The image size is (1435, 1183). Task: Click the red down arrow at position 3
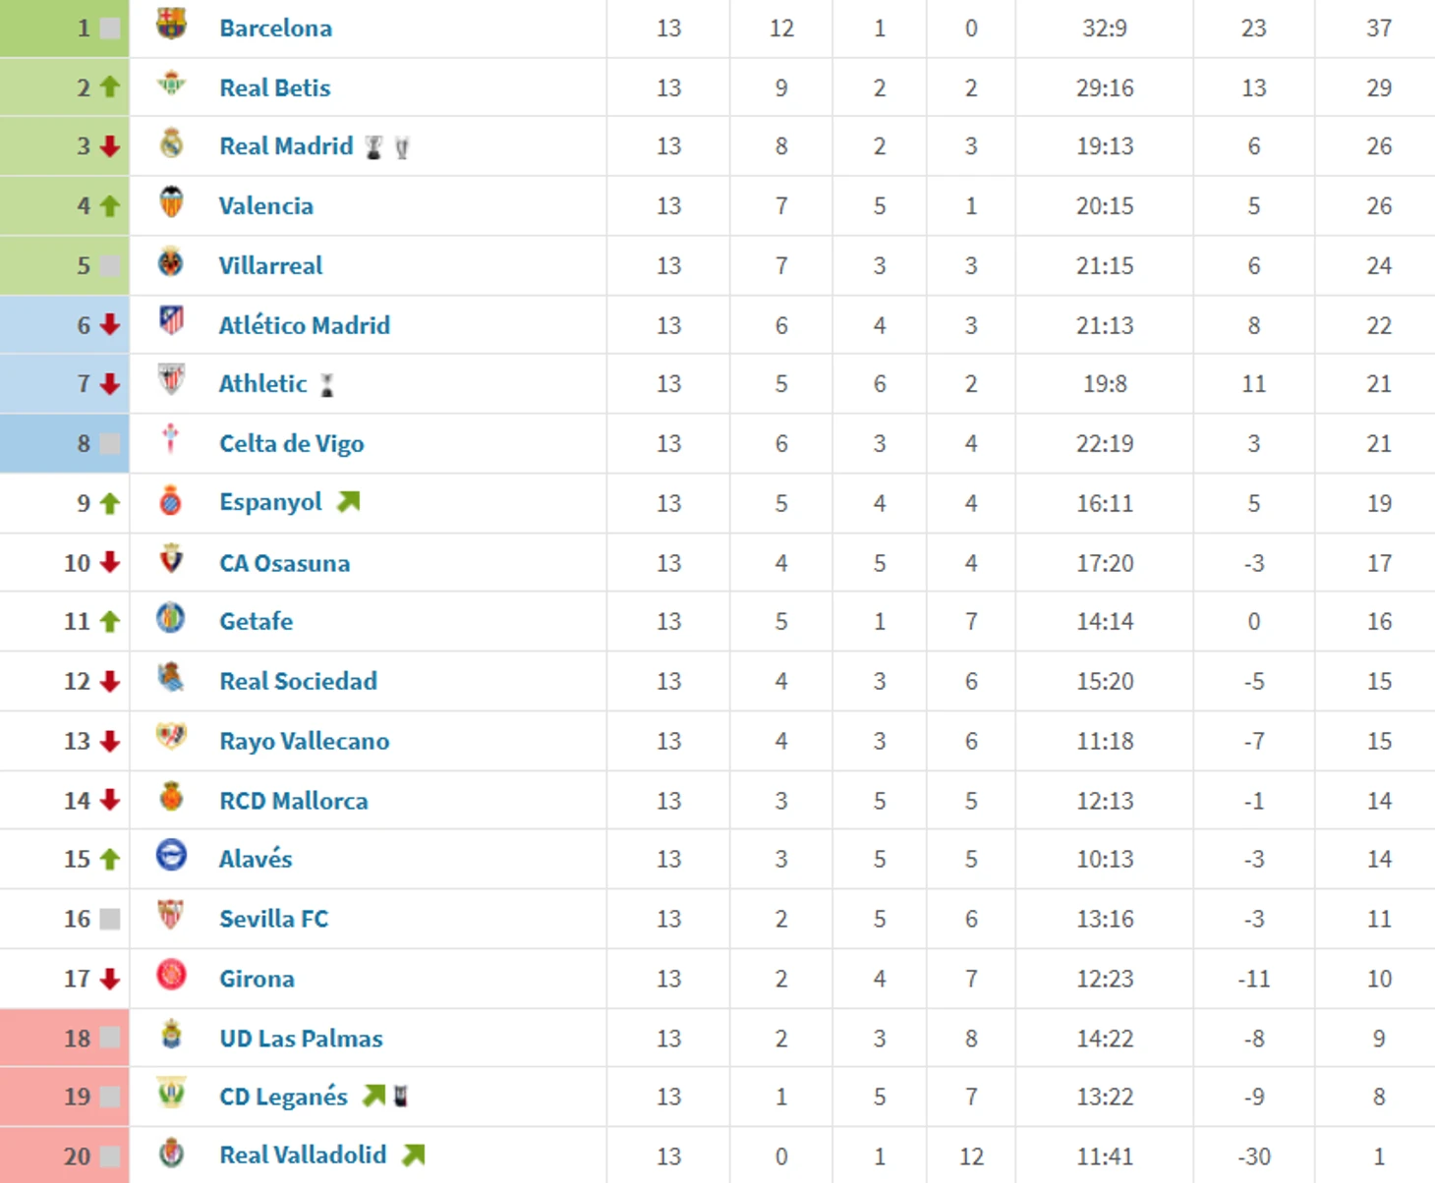pyautogui.click(x=110, y=146)
